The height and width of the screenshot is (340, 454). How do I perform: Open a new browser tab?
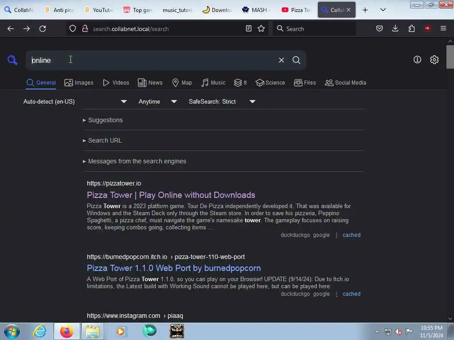coord(365,10)
